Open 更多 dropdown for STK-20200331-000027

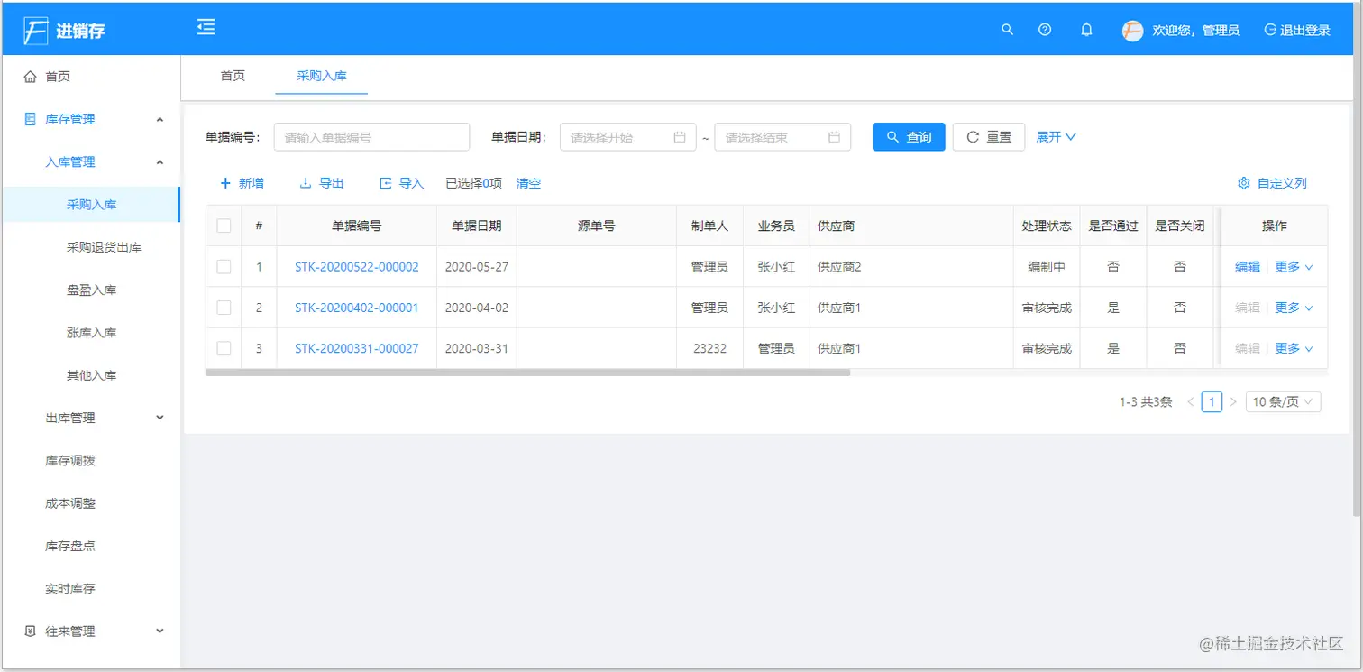coord(1294,348)
